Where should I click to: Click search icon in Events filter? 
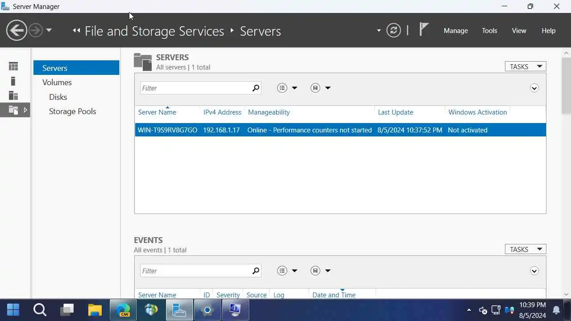256,271
